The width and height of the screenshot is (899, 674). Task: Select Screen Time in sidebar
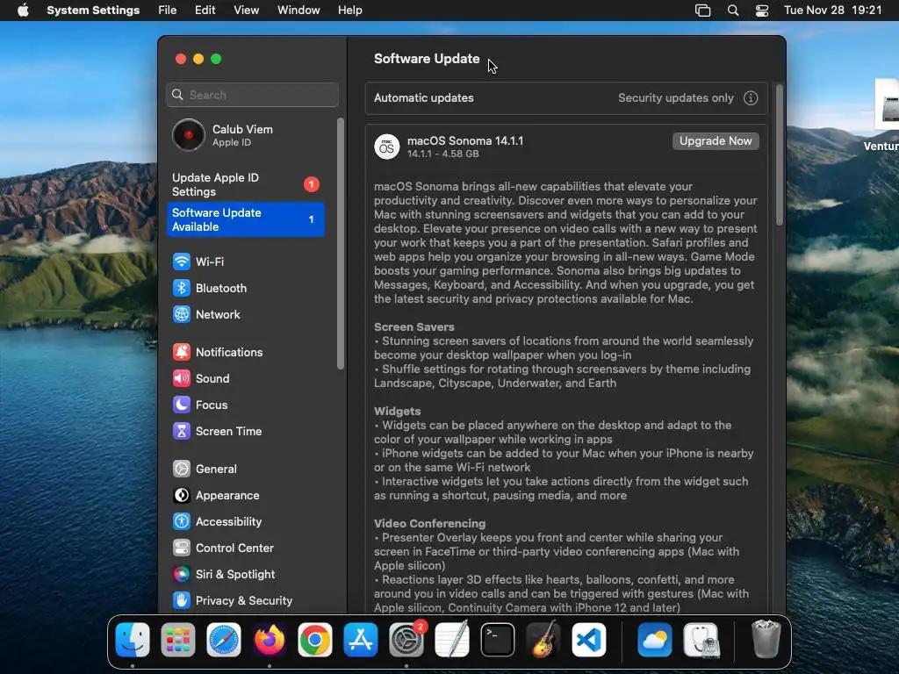coord(217,431)
